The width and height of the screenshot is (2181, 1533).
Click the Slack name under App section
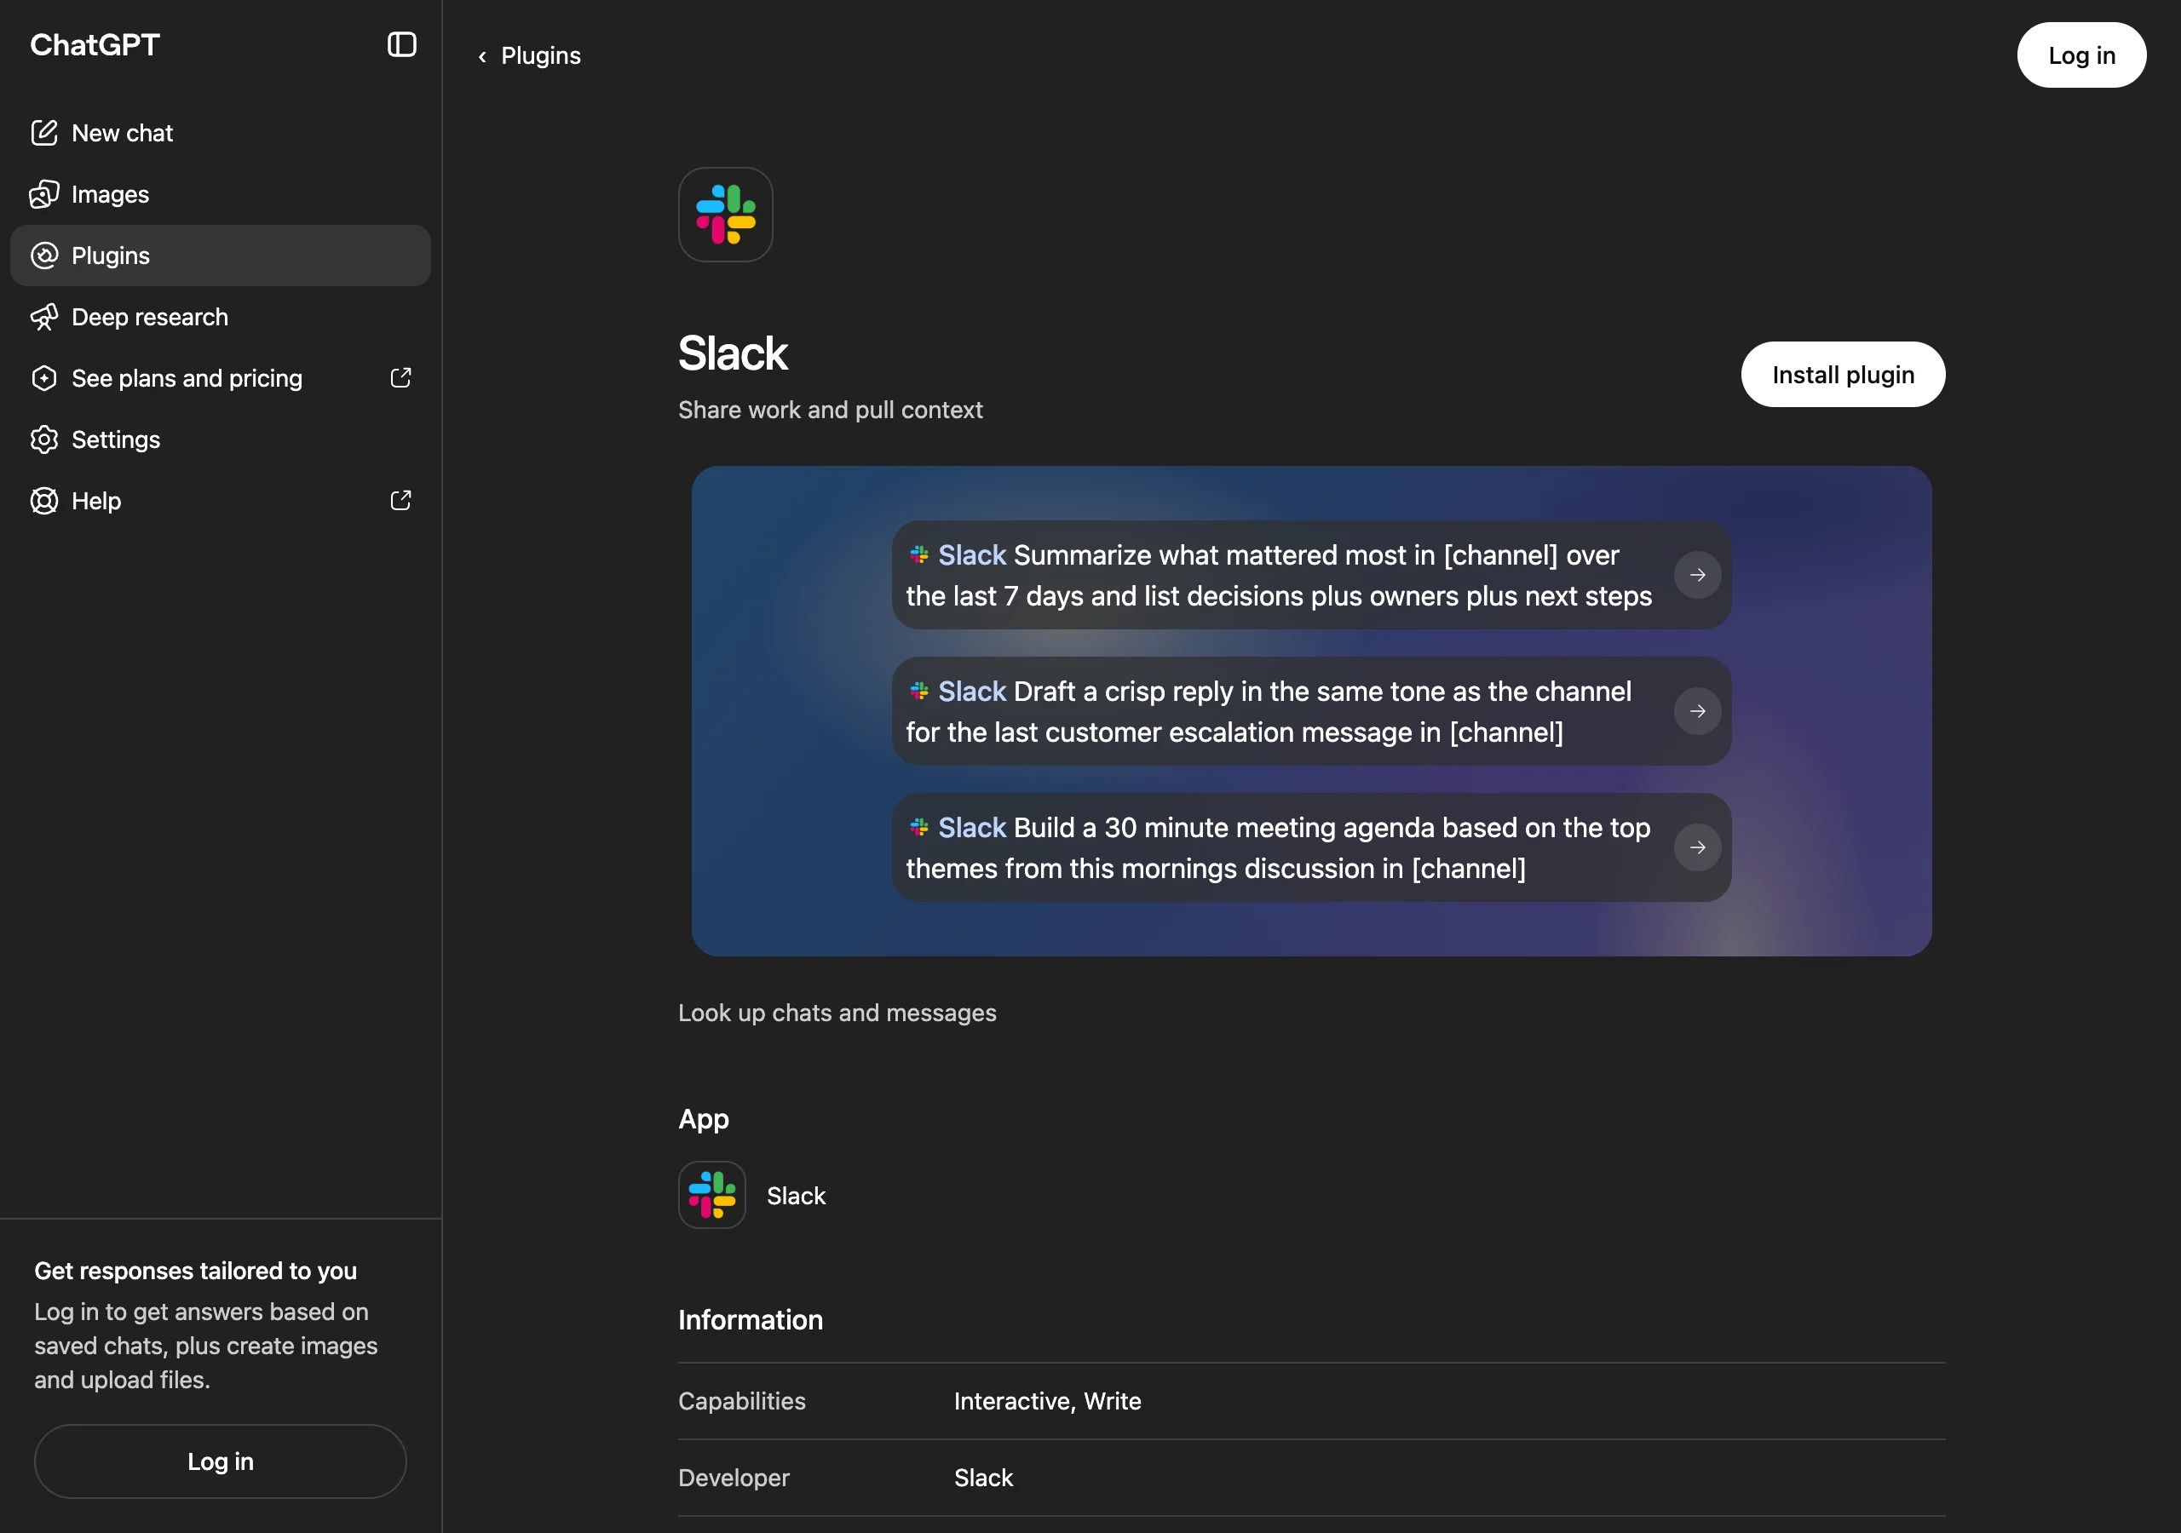[796, 1196]
